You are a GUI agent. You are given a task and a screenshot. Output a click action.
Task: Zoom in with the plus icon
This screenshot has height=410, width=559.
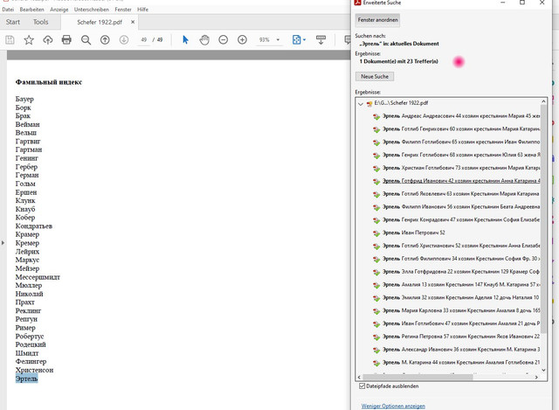tap(242, 39)
